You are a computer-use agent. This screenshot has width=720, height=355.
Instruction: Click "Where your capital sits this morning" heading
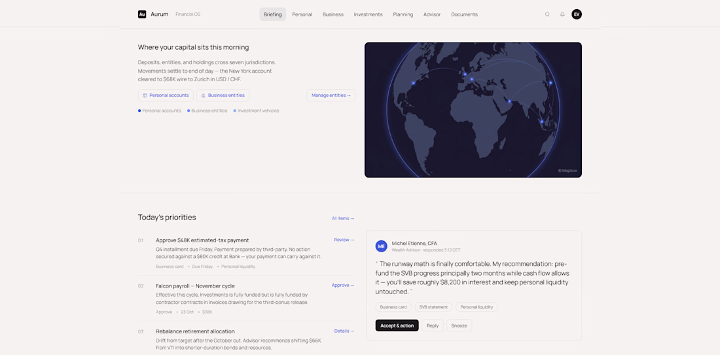click(x=193, y=47)
